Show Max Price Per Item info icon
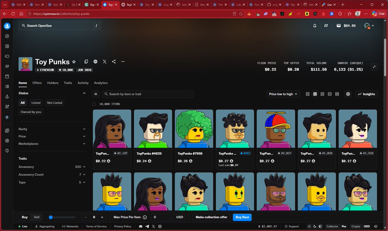Image resolution: width=388 pixels, height=231 pixels. (x=145, y=217)
